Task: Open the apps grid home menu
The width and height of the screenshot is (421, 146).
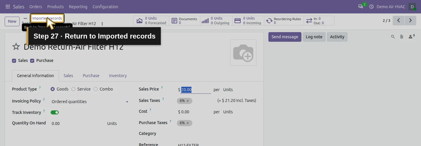Action: pos(8,6)
